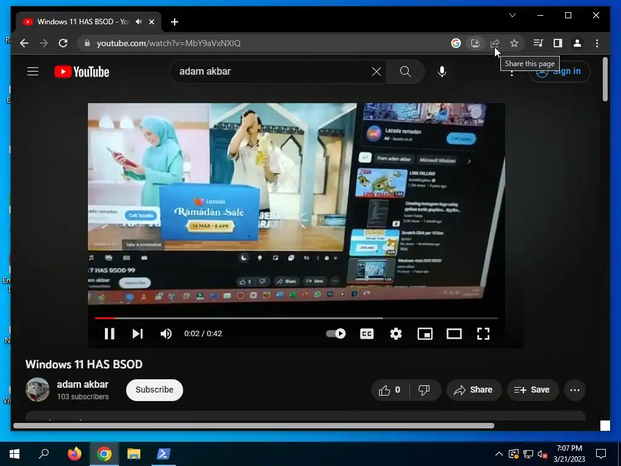This screenshot has height=466, width=621.
Task: Close the Windows 11 HAS BSOD tab
Action: (x=151, y=22)
